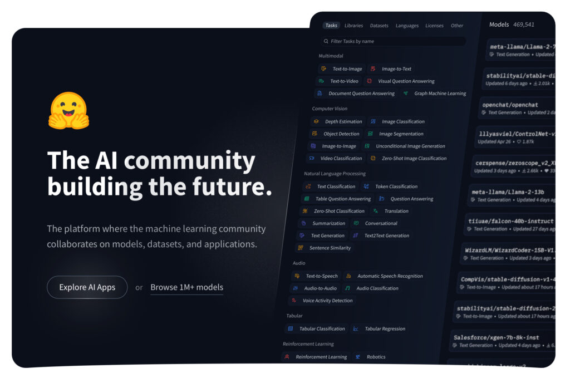This screenshot has height=378, width=570.
Task: Switch to the Licenses tab
Action: pos(434,26)
